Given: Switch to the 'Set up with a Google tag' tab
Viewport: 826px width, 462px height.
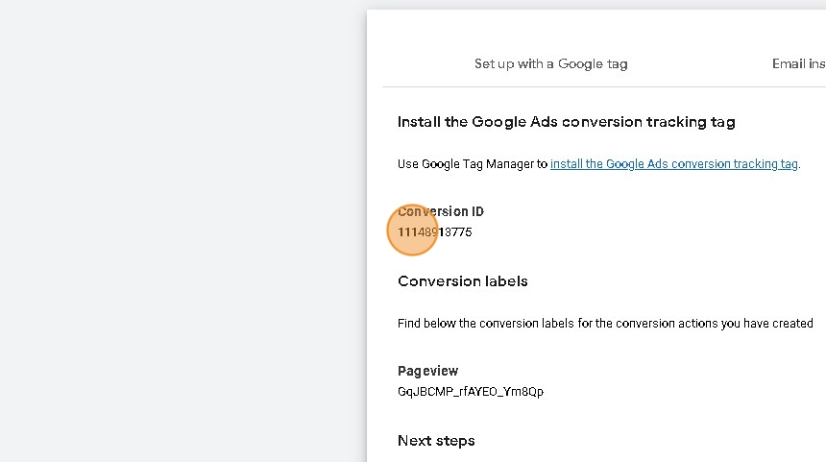Looking at the screenshot, I should pos(550,64).
